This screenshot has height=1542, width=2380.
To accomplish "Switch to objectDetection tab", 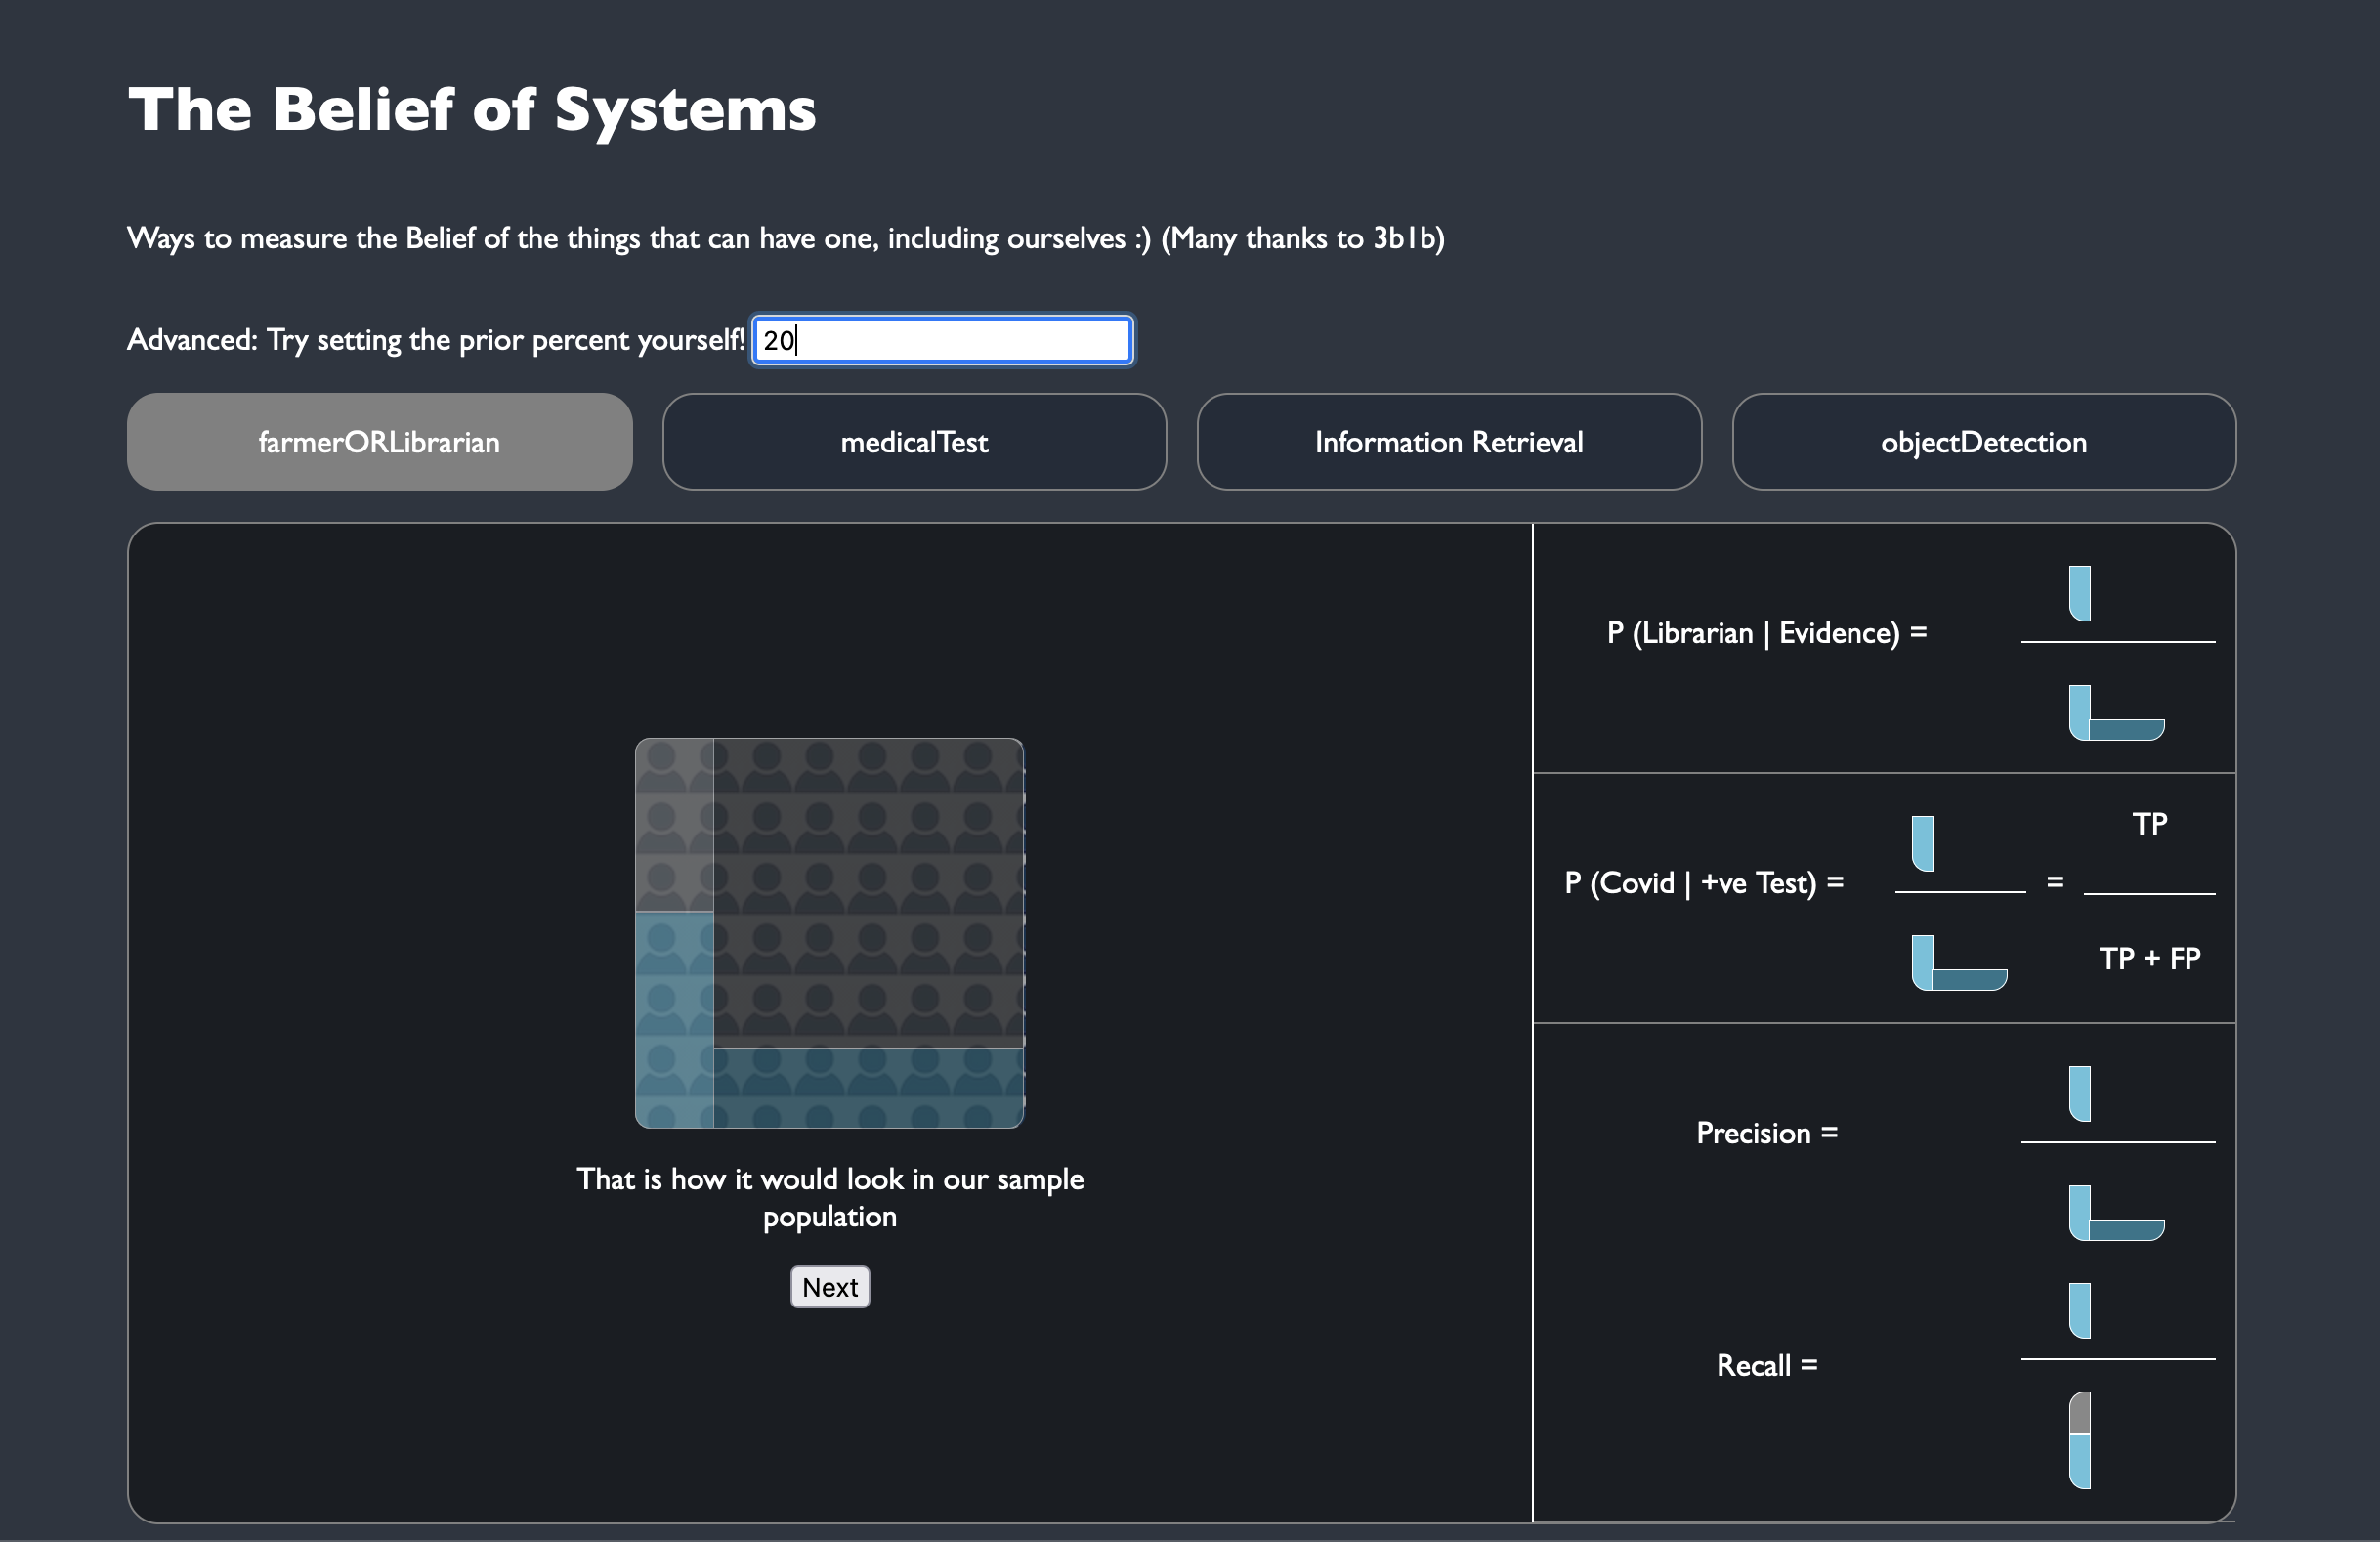I will click(1983, 442).
